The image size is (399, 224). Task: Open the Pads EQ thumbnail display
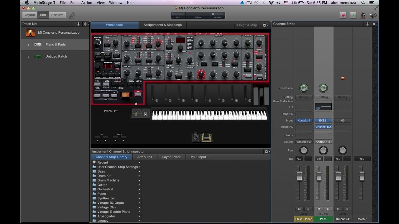pos(323,107)
